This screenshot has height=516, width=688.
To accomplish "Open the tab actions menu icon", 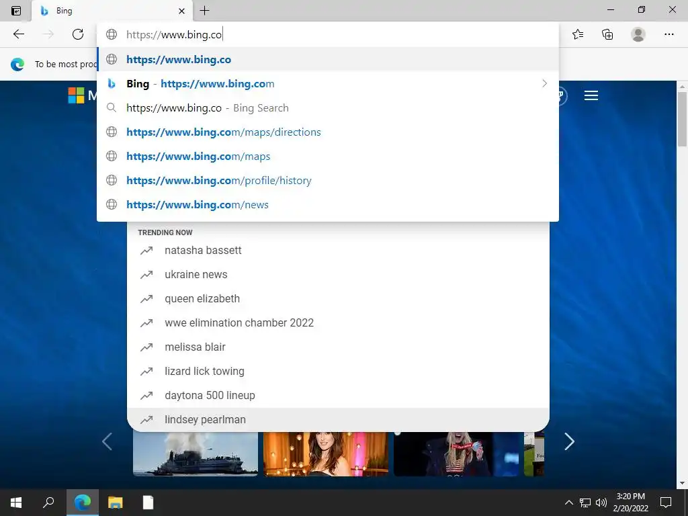I will (x=16, y=11).
